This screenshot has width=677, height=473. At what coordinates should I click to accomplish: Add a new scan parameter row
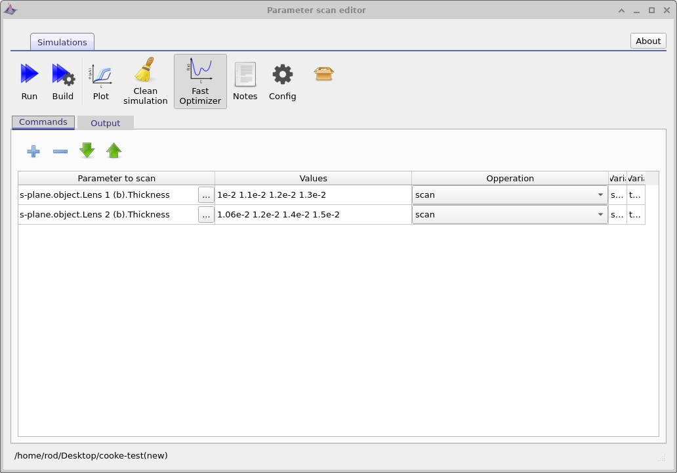pos(33,151)
